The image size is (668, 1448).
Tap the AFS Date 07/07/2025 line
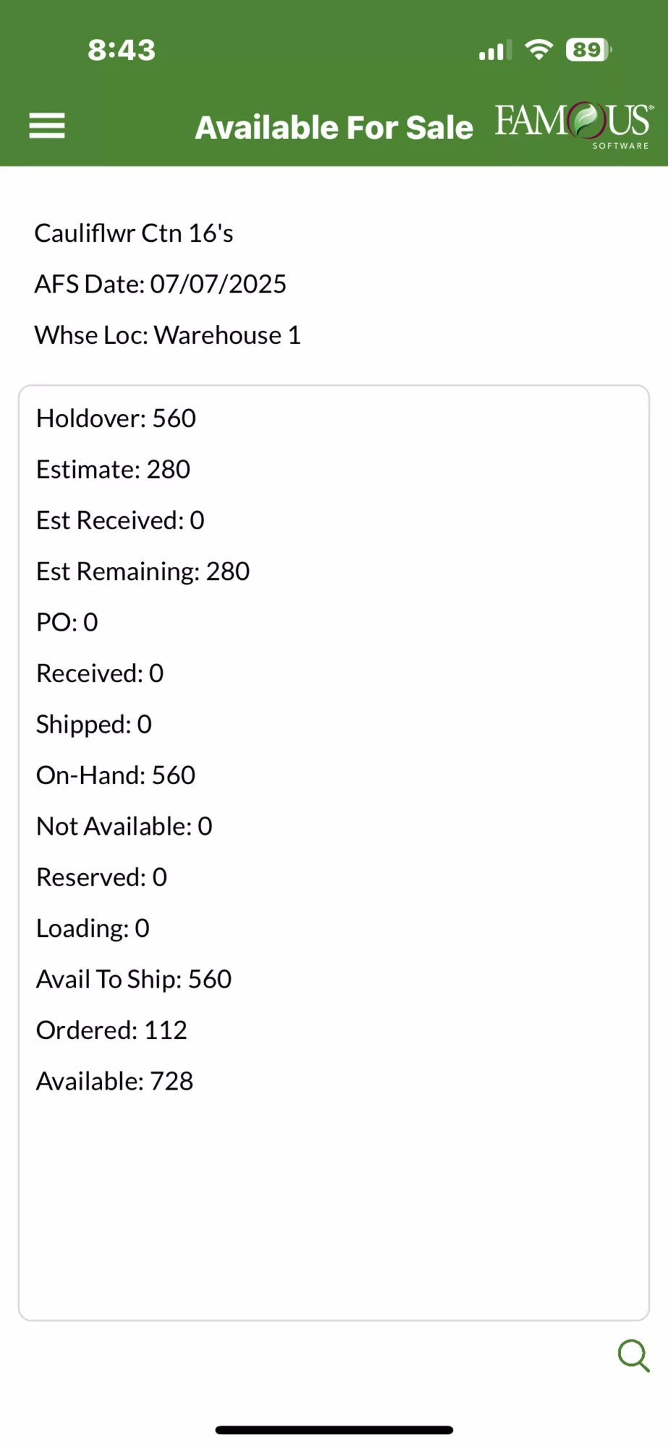(161, 284)
